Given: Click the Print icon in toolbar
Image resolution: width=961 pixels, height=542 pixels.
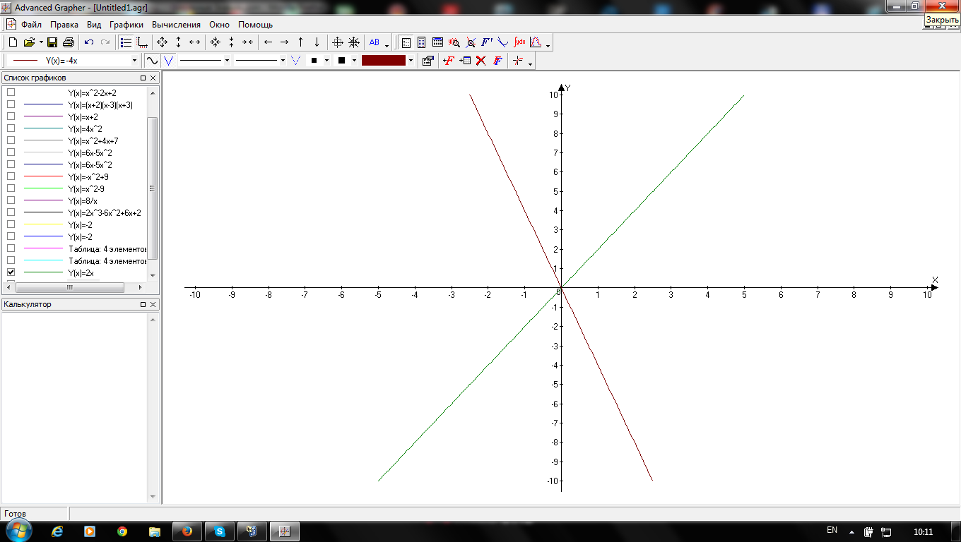Looking at the screenshot, I should point(69,42).
